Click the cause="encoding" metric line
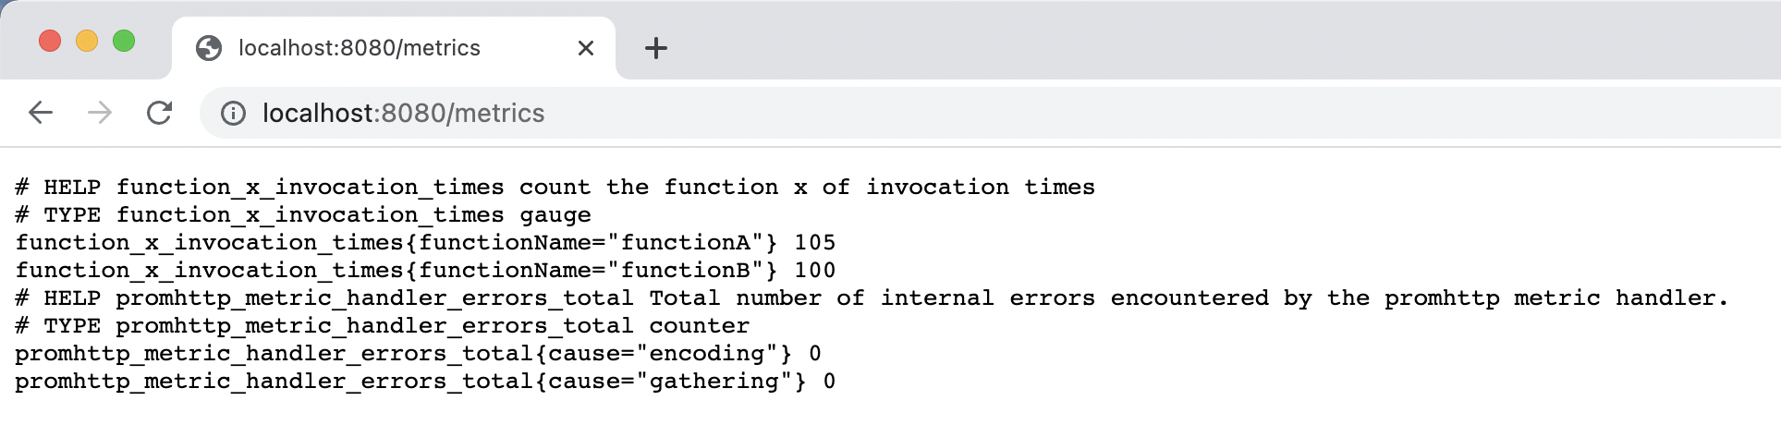The height and width of the screenshot is (425, 1781). coord(418,354)
